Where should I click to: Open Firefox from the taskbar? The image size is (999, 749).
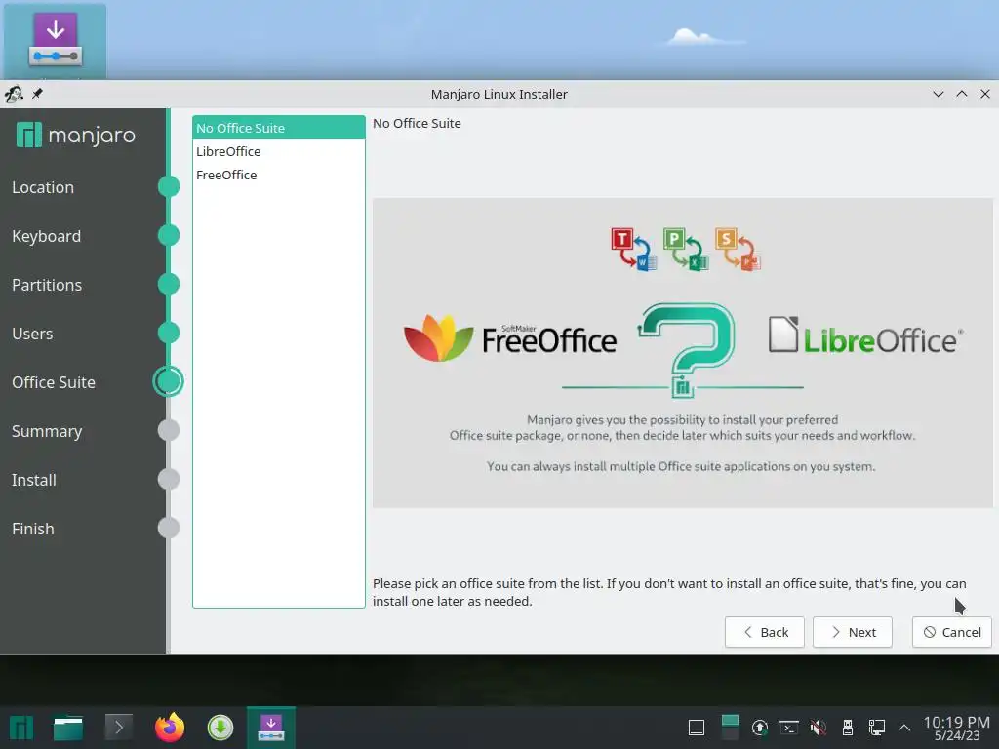(x=170, y=728)
